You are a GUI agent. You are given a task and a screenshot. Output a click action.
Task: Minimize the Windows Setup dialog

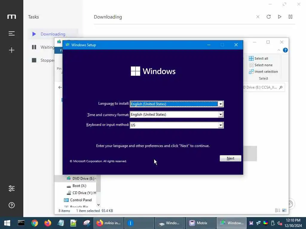point(209,45)
